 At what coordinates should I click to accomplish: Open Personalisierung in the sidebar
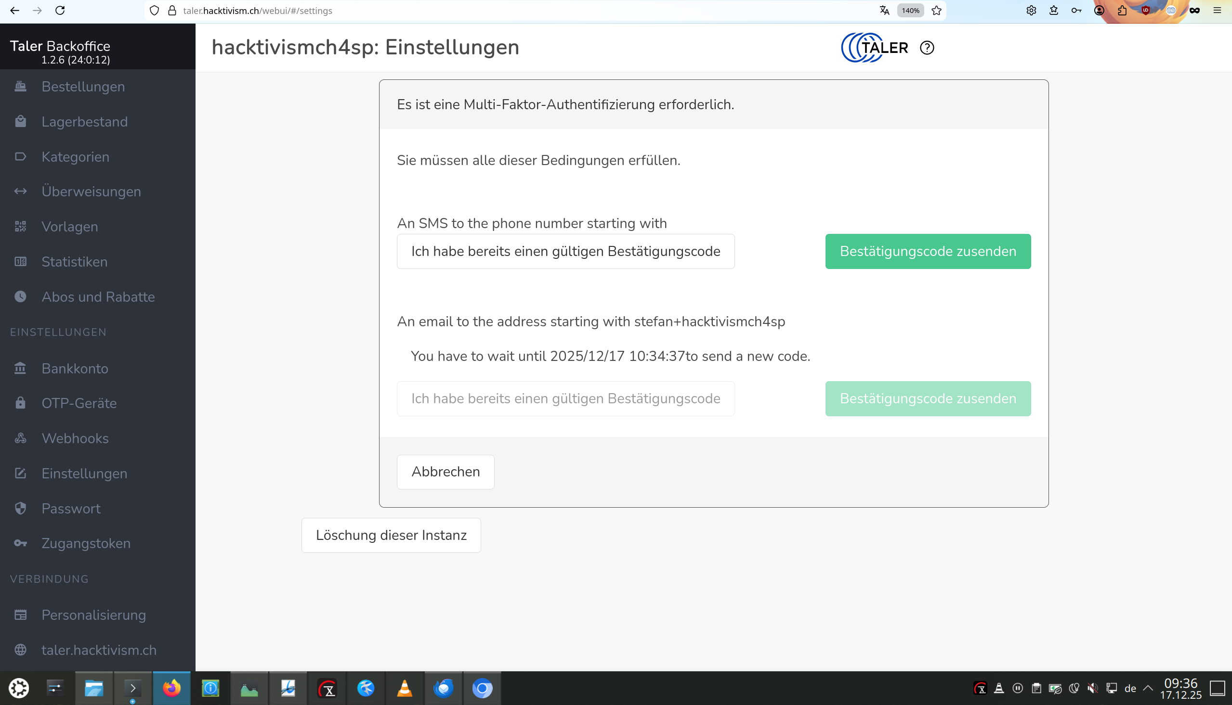pyautogui.click(x=93, y=615)
